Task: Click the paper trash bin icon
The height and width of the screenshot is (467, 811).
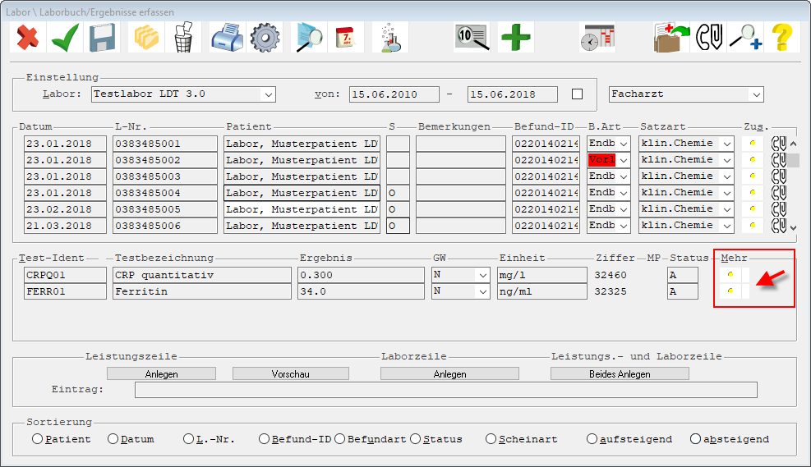Action: point(183,37)
